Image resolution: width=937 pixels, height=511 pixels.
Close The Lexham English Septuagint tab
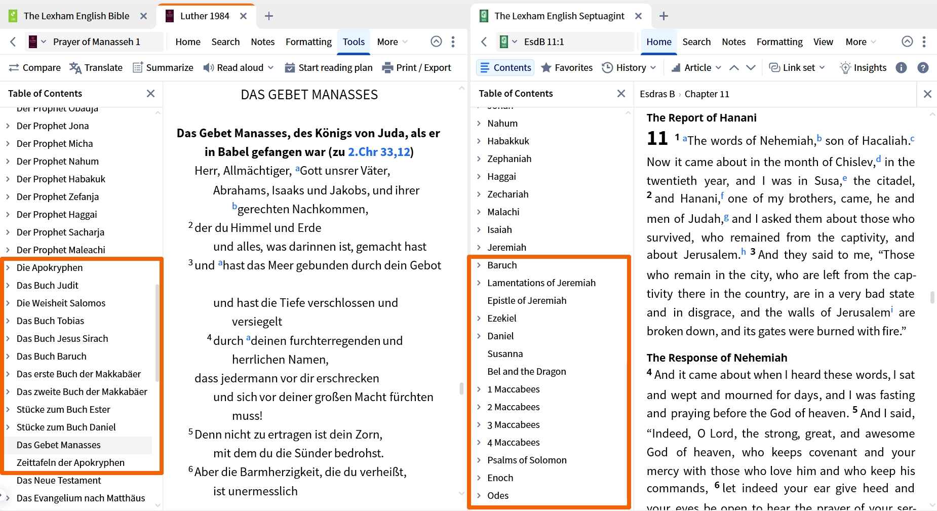[x=638, y=16]
